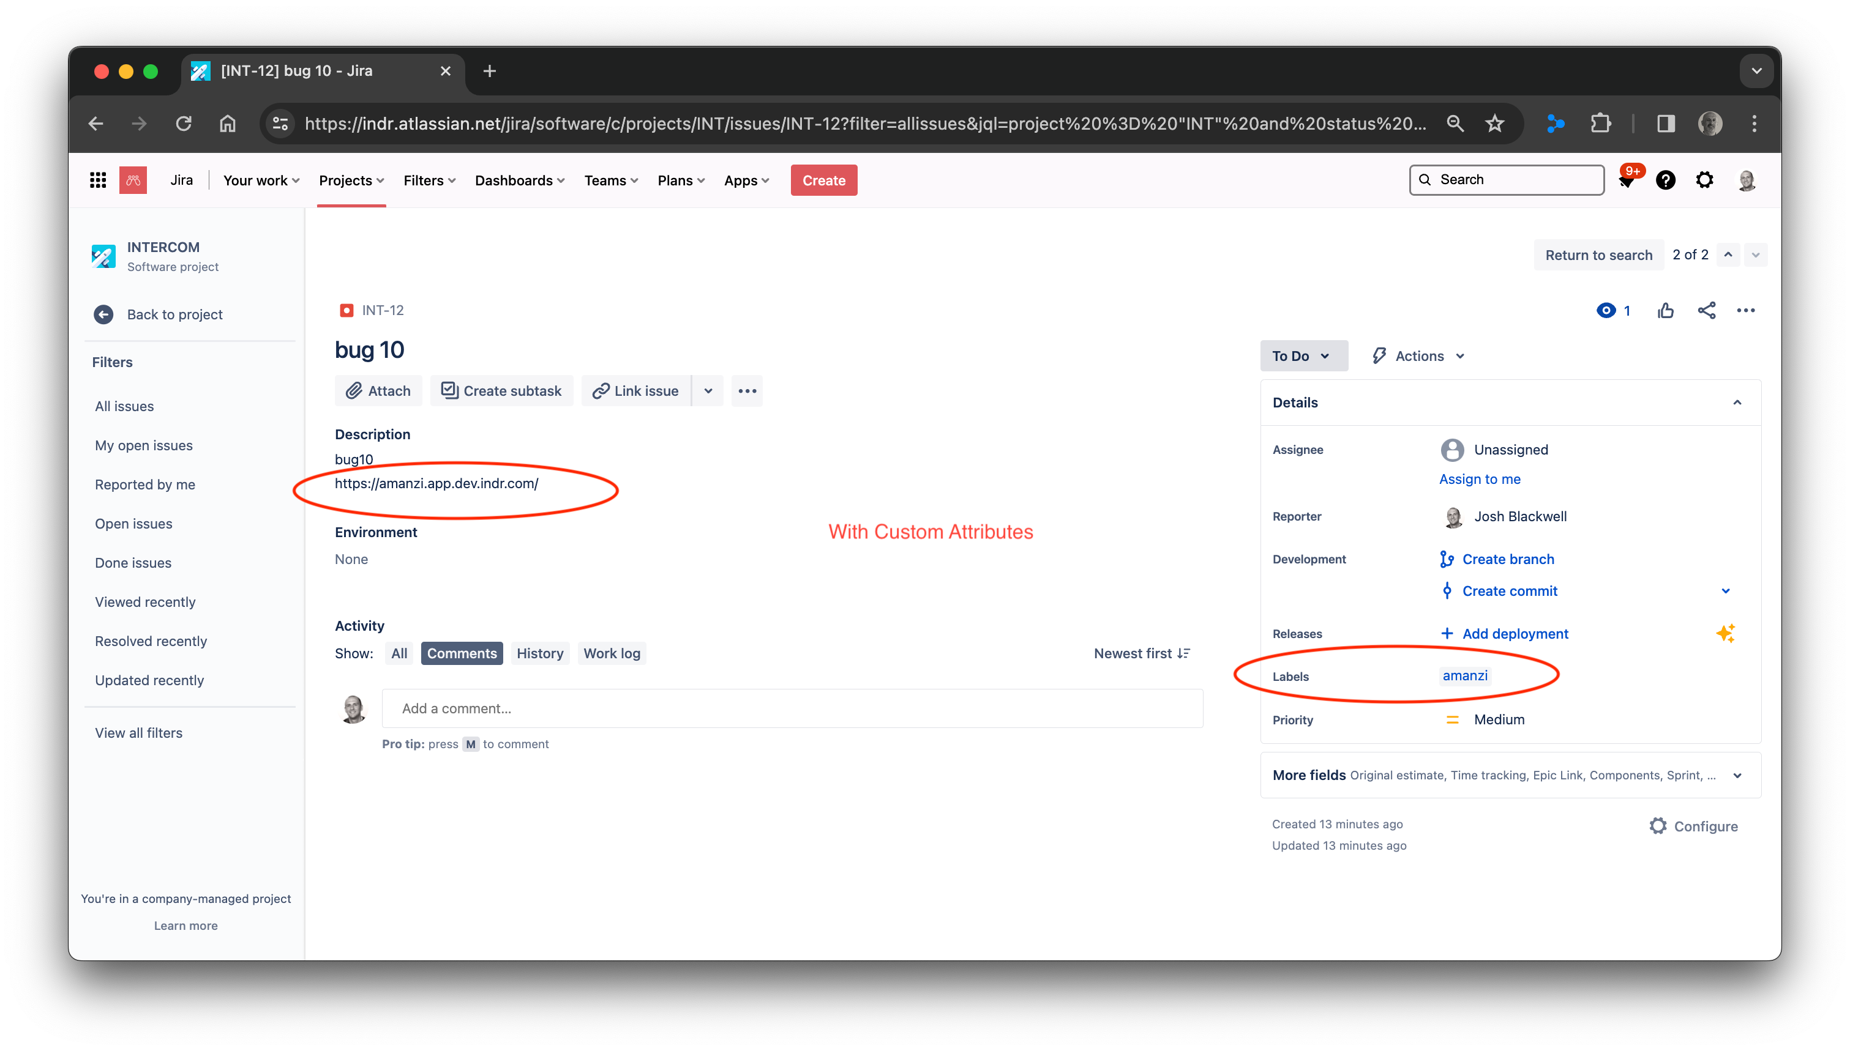Click the Link issue button
The width and height of the screenshot is (1850, 1051).
635,390
